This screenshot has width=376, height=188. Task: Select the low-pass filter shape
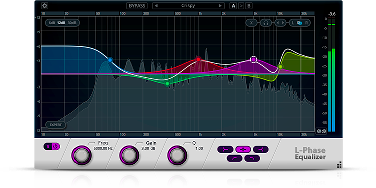[x=252, y=158]
